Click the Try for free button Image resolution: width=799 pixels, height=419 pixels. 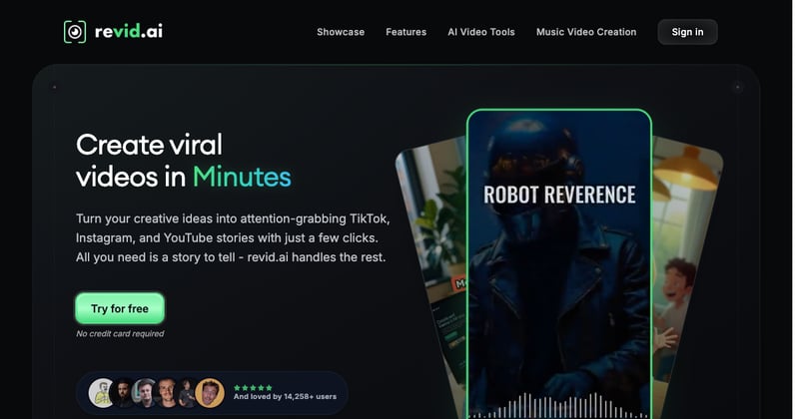(x=120, y=308)
